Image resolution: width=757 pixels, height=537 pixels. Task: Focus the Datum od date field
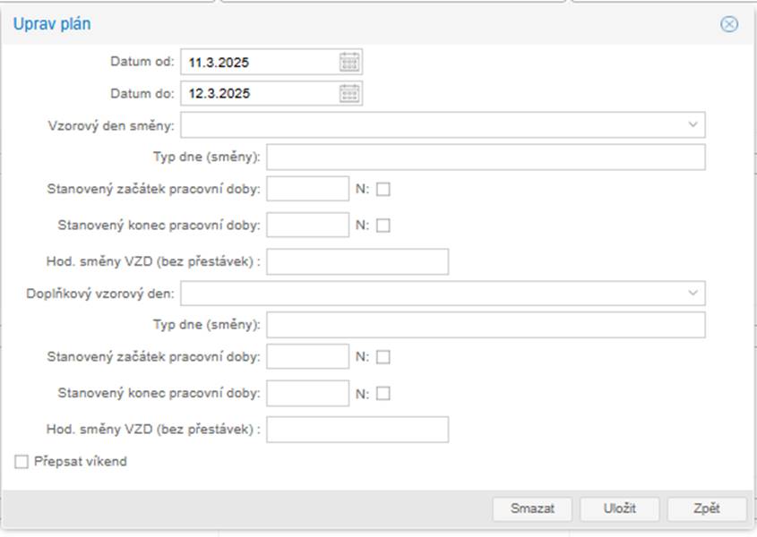point(258,63)
